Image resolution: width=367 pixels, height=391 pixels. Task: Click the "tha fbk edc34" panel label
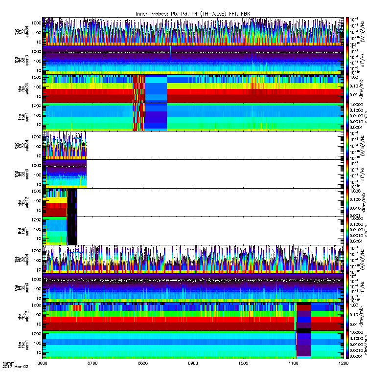[x=23, y=88]
